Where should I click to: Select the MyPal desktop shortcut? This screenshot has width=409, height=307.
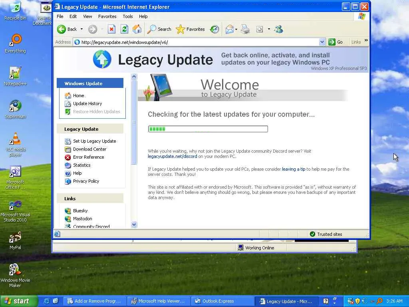[16, 240]
